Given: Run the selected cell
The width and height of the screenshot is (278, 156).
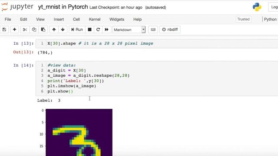Looking at the screenshot, I should point(77,29).
